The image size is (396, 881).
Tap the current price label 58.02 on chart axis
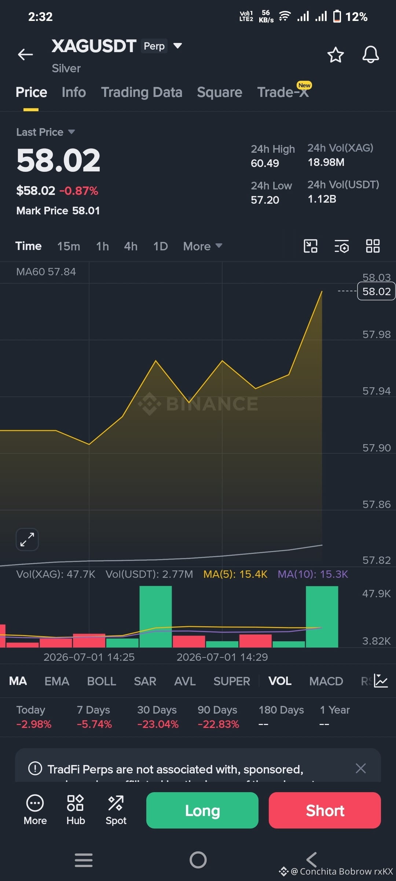tap(376, 291)
